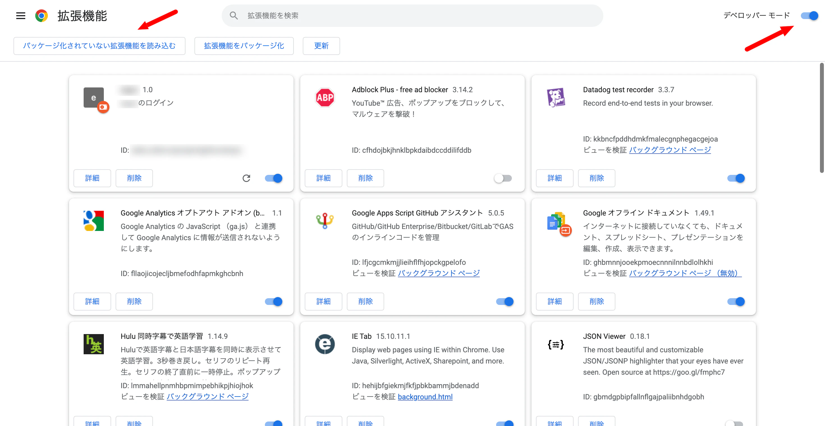Click the search magnifier icon

pos(234,16)
